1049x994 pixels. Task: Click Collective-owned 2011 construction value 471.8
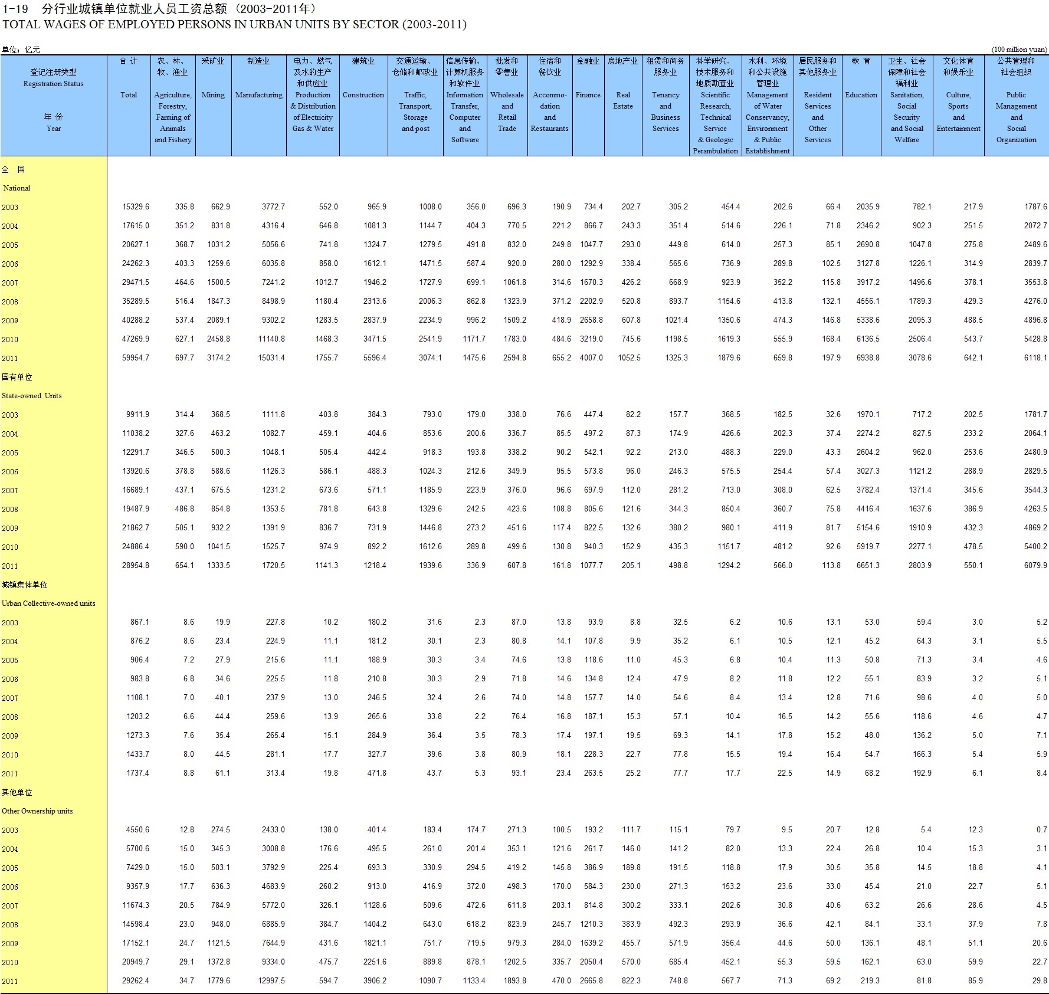tap(377, 773)
